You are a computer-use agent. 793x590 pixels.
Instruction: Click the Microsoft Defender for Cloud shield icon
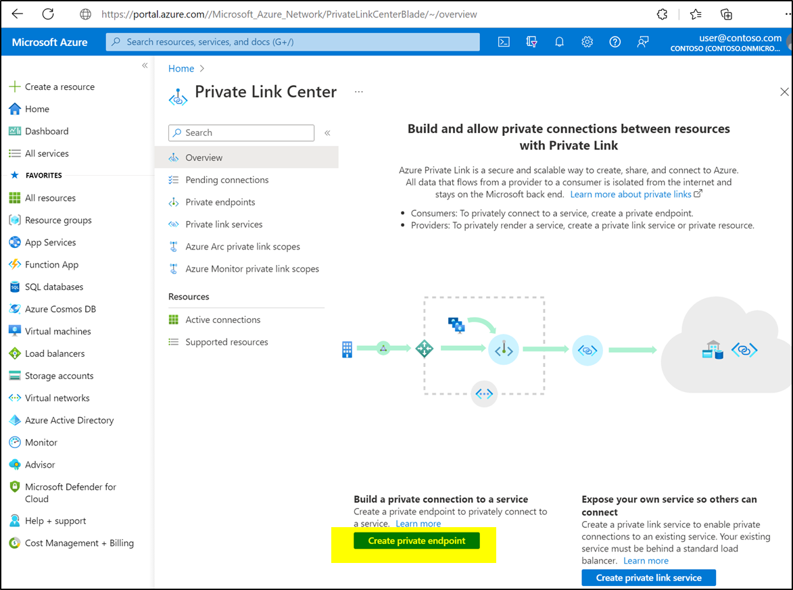[15, 487]
